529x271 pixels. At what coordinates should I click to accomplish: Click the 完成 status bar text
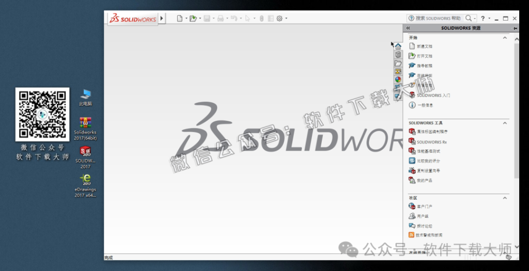pos(108,258)
